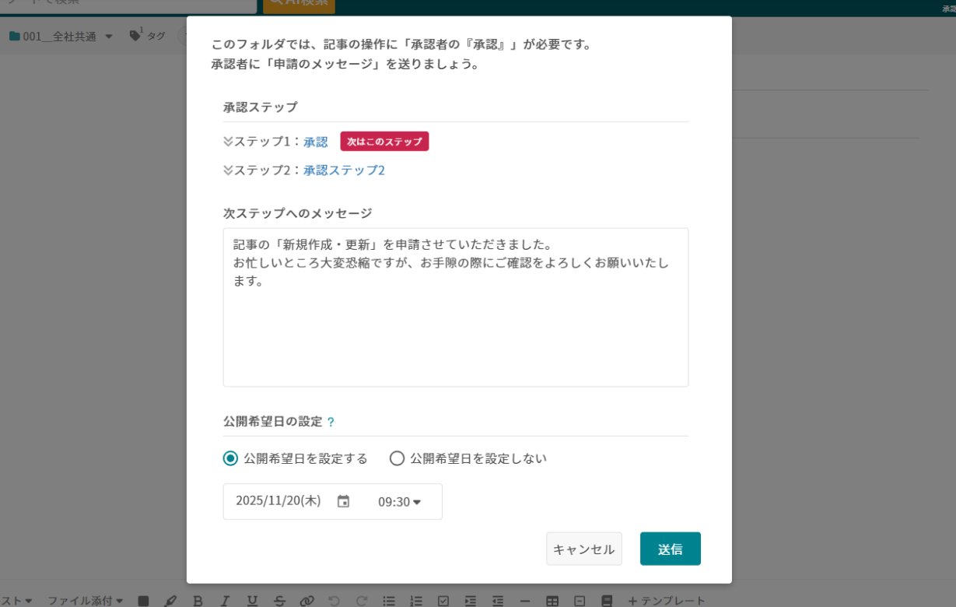Select 公開希望日を設定する radio button

tap(229, 459)
